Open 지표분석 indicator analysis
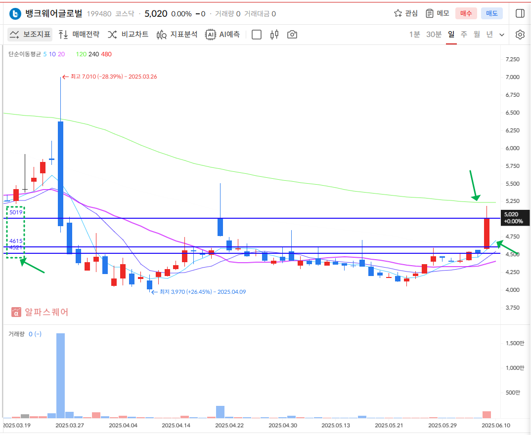Viewport: 531px width, 435px height. click(177, 35)
